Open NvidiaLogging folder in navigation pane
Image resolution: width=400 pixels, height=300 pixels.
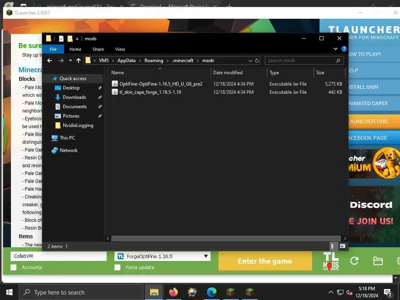coord(78,125)
